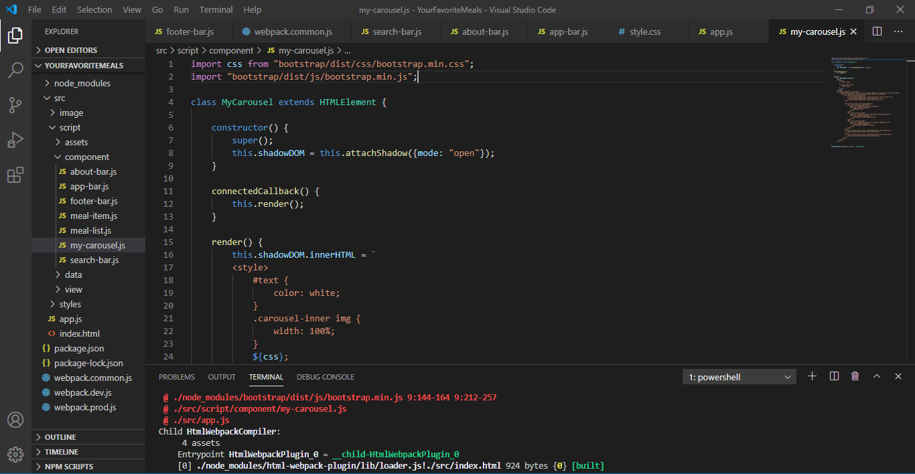
Task: Expand the node_modules folder
Action: pos(88,83)
